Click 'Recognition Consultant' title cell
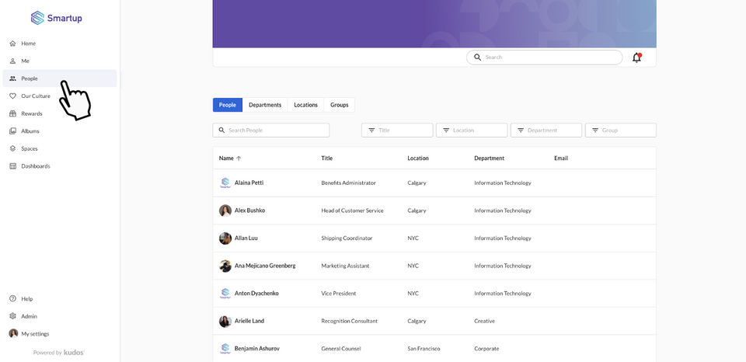This screenshot has width=746, height=362. click(349, 321)
